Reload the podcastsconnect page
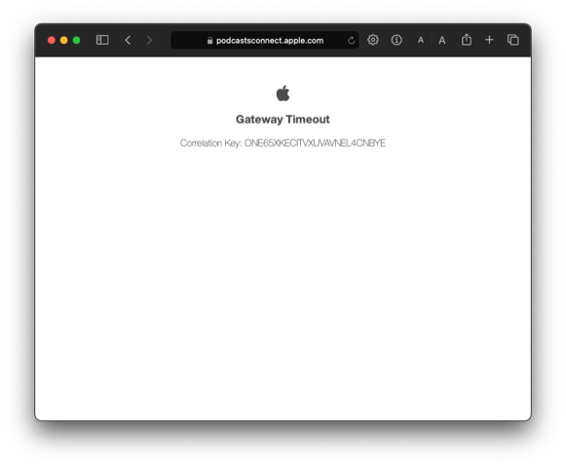Image resolution: width=566 pixels, height=467 pixels. point(352,41)
